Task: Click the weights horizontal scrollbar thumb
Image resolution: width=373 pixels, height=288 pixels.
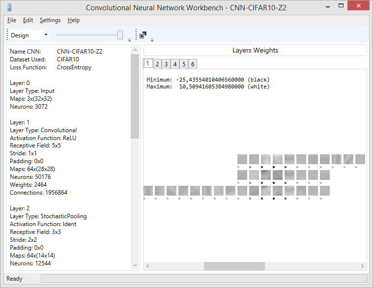Action: (234, 266)
